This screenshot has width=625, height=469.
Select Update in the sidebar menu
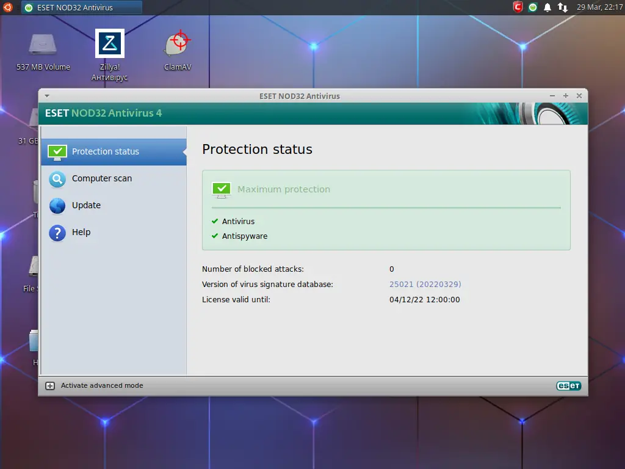(86, 206)
